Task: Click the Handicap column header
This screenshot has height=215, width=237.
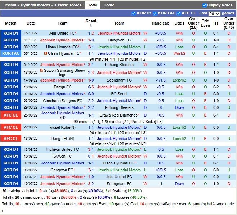Action: click(x=160, y=23)
